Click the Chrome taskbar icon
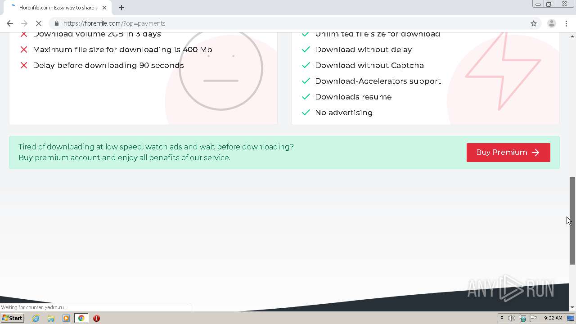The height and width of the screenshot is (324, 576). (81, 318)
